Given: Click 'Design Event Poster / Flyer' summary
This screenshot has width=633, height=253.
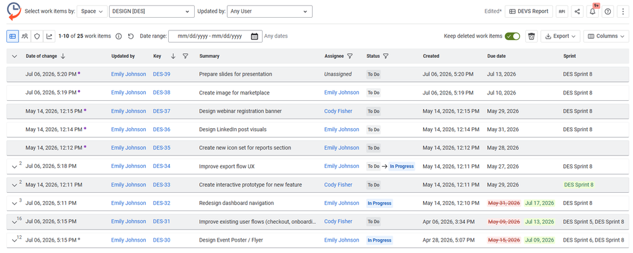Looking at the screenshot, I should click(x=231, y=240).
